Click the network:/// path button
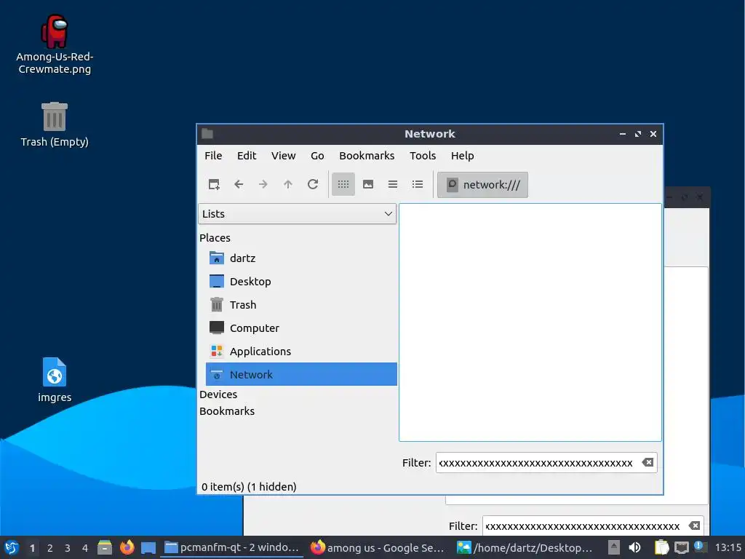 pos(482,185)
